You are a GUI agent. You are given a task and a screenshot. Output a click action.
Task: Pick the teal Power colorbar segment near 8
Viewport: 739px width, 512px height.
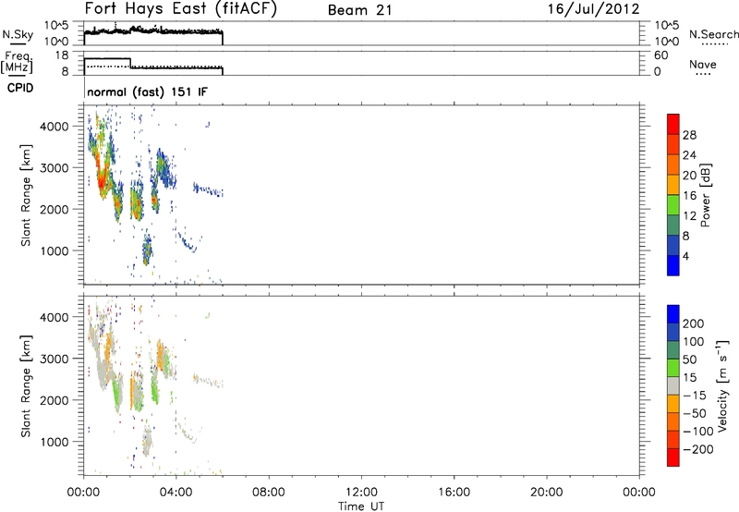coord(673,225)
